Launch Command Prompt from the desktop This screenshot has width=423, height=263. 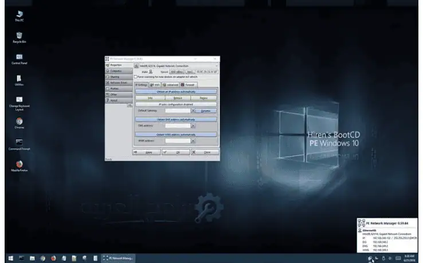19,144
